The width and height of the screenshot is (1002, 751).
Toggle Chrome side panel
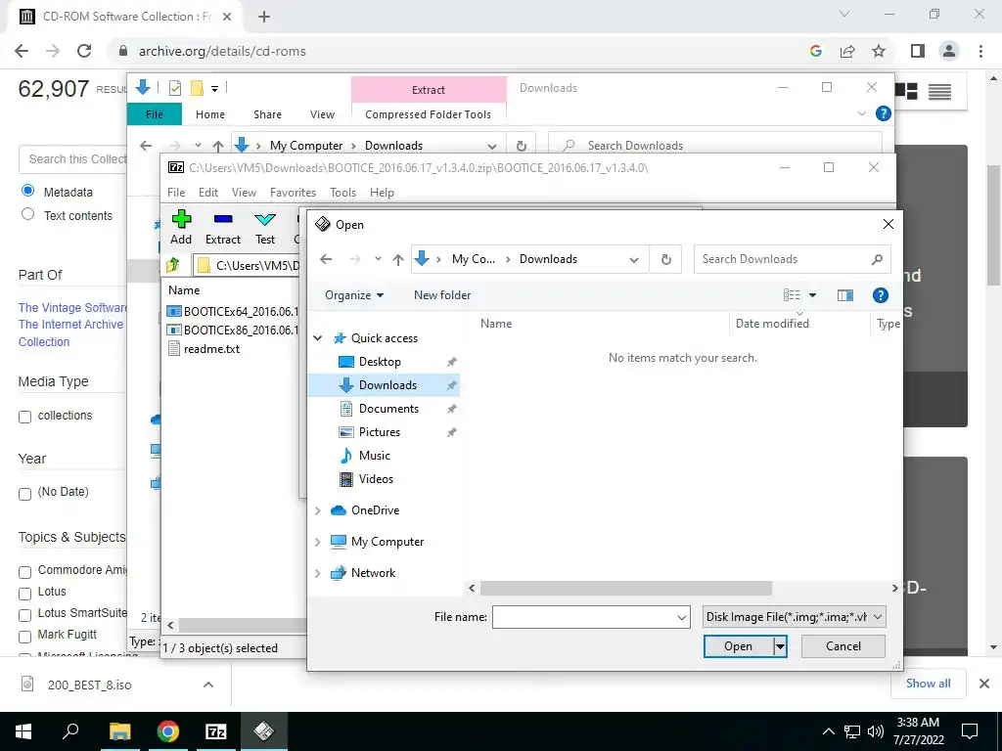918,51
